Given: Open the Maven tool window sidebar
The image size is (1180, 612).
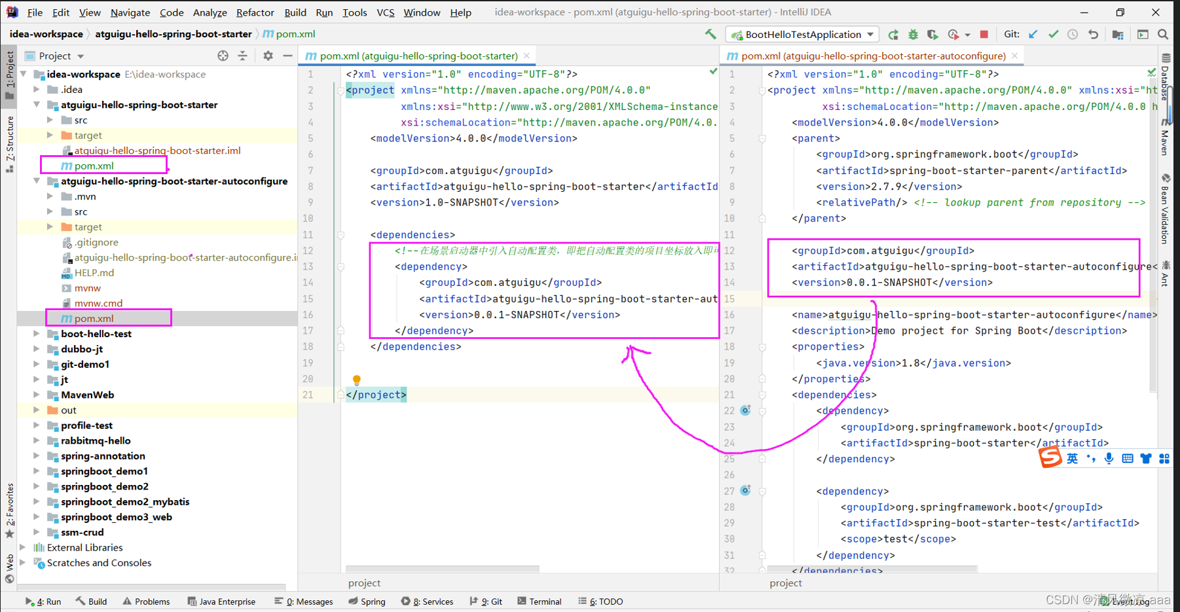Looking at the screenshot, I should point(1166,137).
